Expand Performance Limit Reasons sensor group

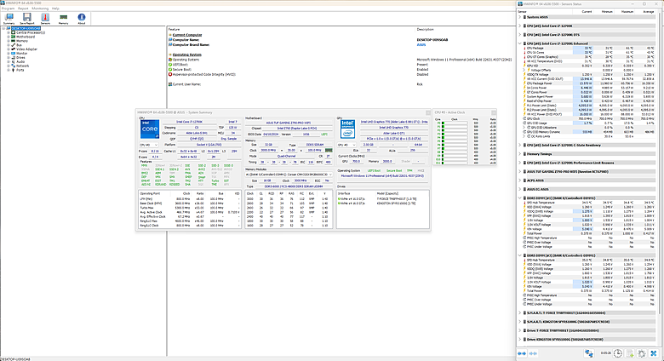[520, 163]
